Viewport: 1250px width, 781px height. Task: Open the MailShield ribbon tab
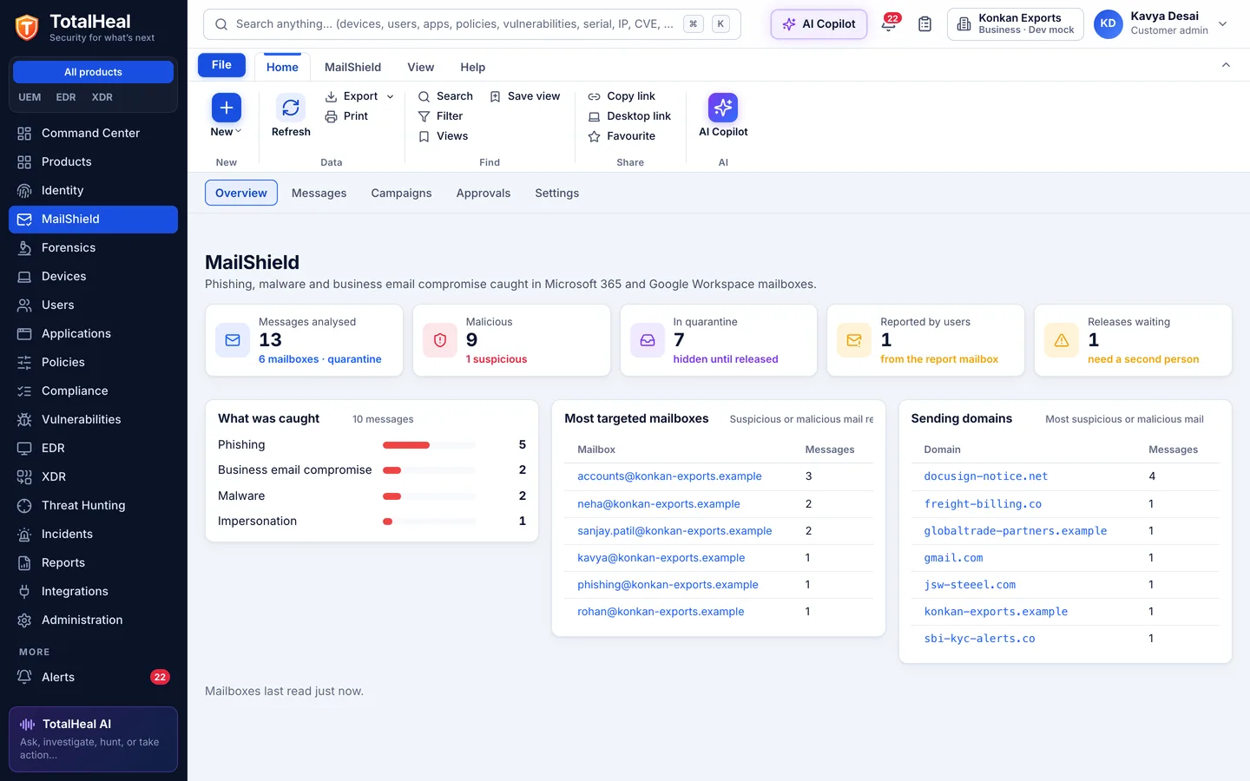point(352,68)
